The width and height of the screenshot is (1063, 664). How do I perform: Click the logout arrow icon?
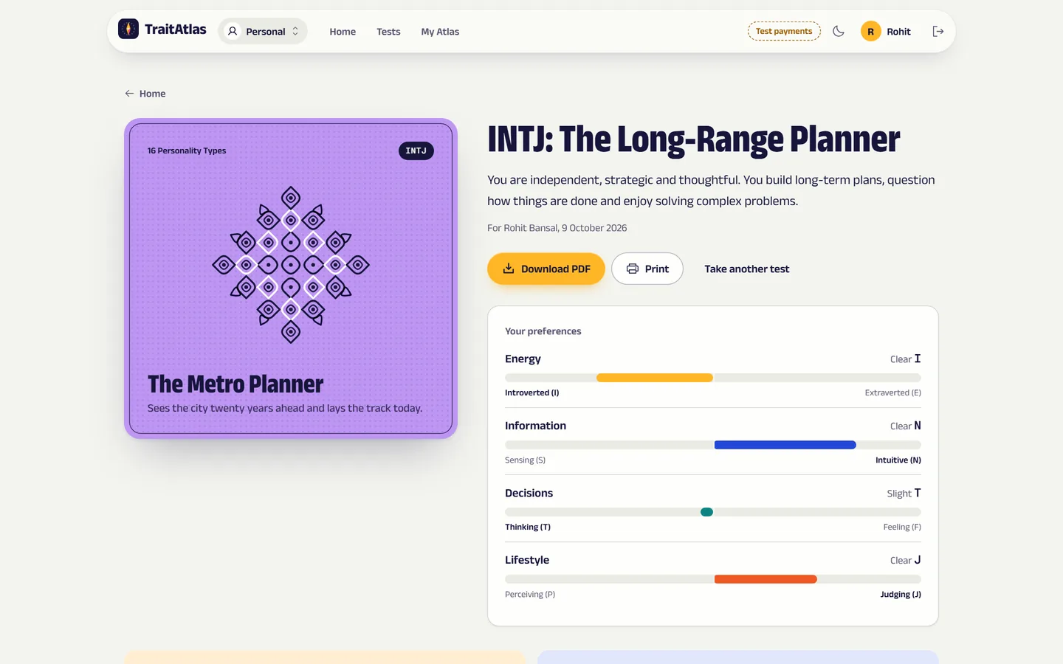pyautogui.click(x=938, y=31)
